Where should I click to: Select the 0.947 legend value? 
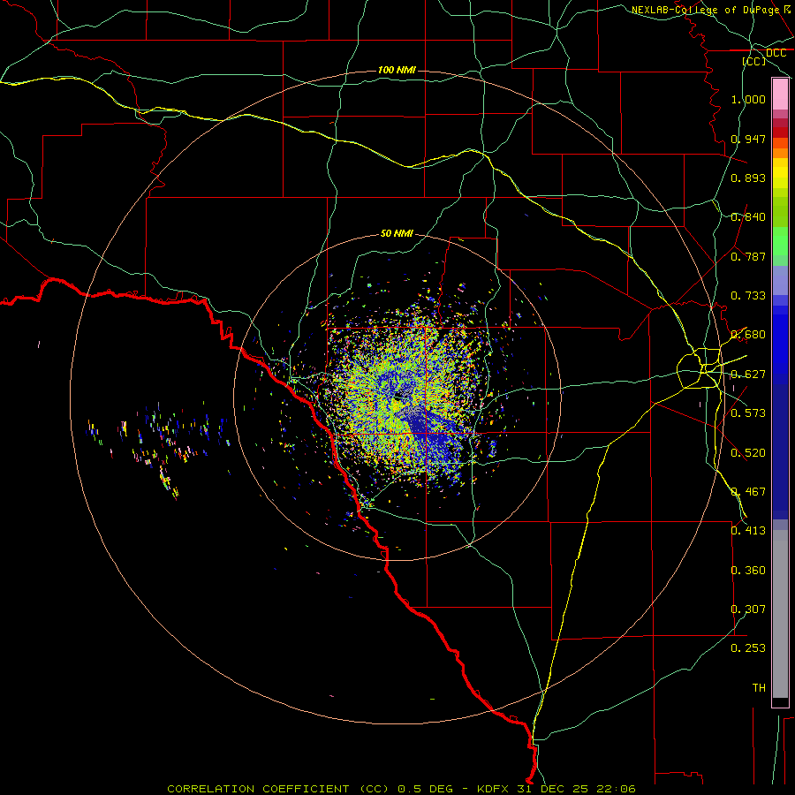click(748, 139)
